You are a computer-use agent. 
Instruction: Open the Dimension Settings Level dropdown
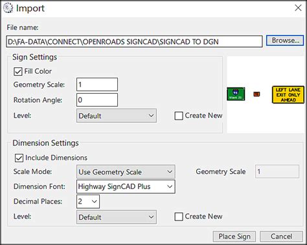tap(117, 217)
